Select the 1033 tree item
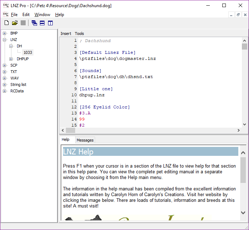 click(28, 52)
